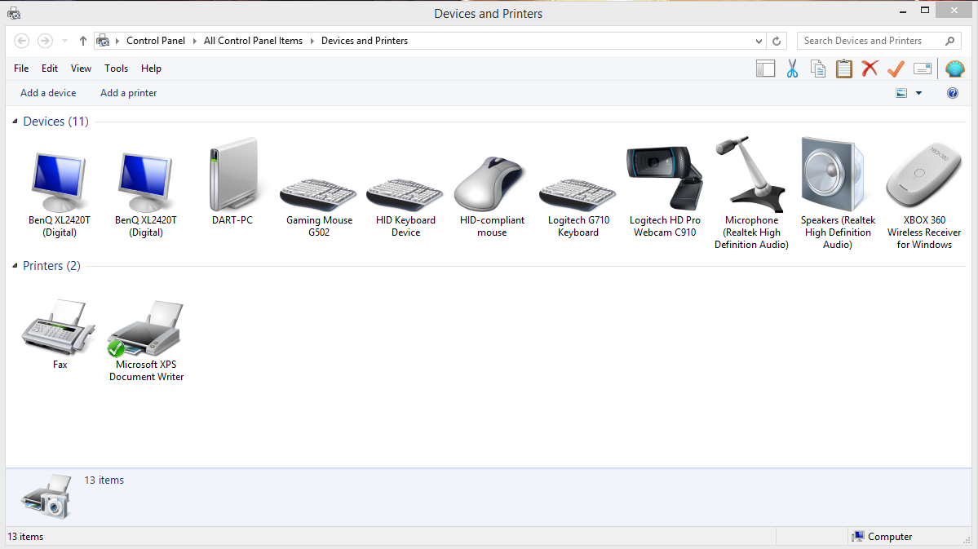
Task: Select the DART-PC computer device
Action: coord(232,182)
